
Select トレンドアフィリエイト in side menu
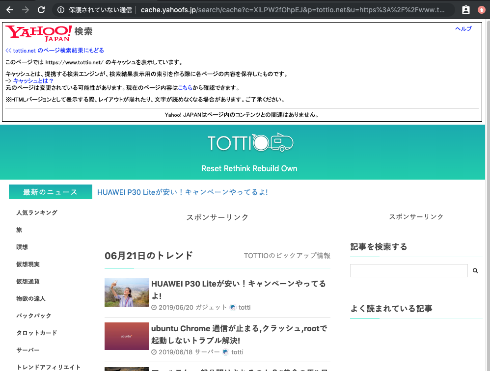49,367
